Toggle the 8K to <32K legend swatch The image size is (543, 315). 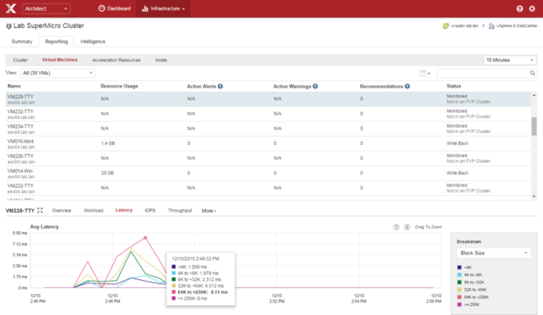[x=459, y=282]
